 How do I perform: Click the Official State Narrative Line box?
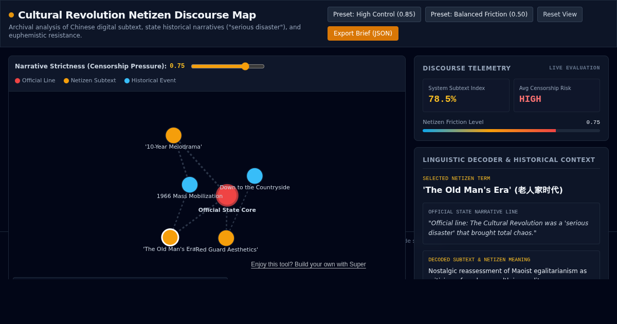click(511, 223)
